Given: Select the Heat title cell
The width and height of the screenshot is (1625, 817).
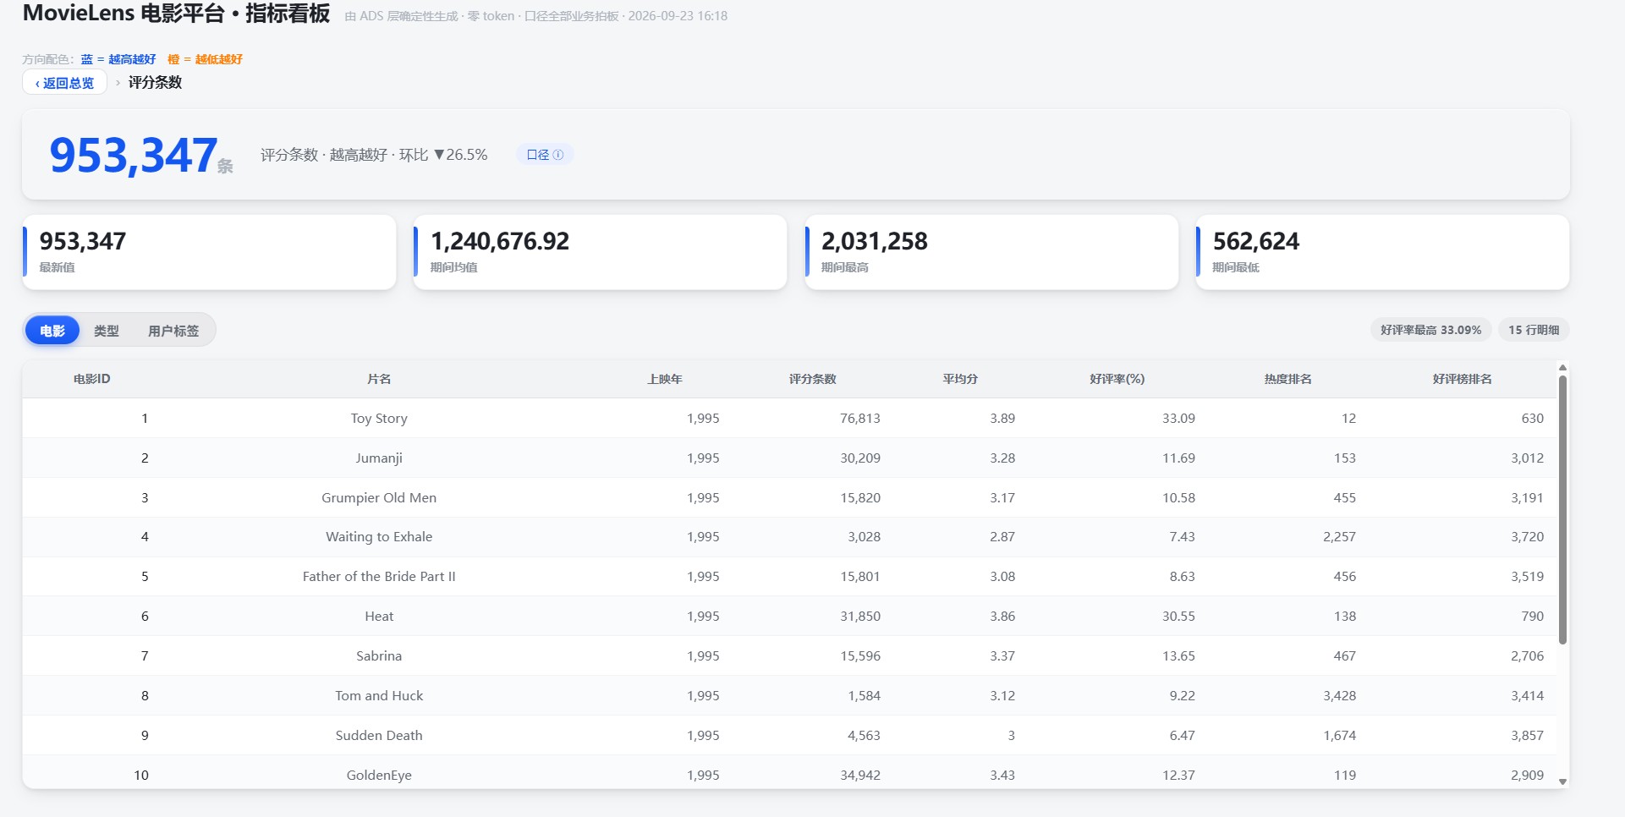Looking at the screenshot, I should click(x=379, y=617).
